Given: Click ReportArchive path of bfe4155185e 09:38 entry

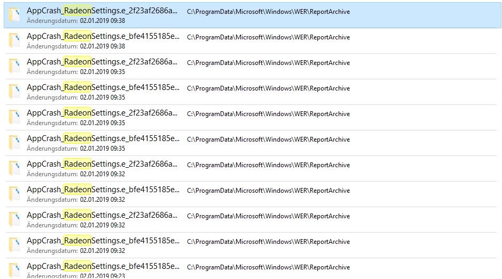Looking at the screenshot, I should [x=268, y=37].
